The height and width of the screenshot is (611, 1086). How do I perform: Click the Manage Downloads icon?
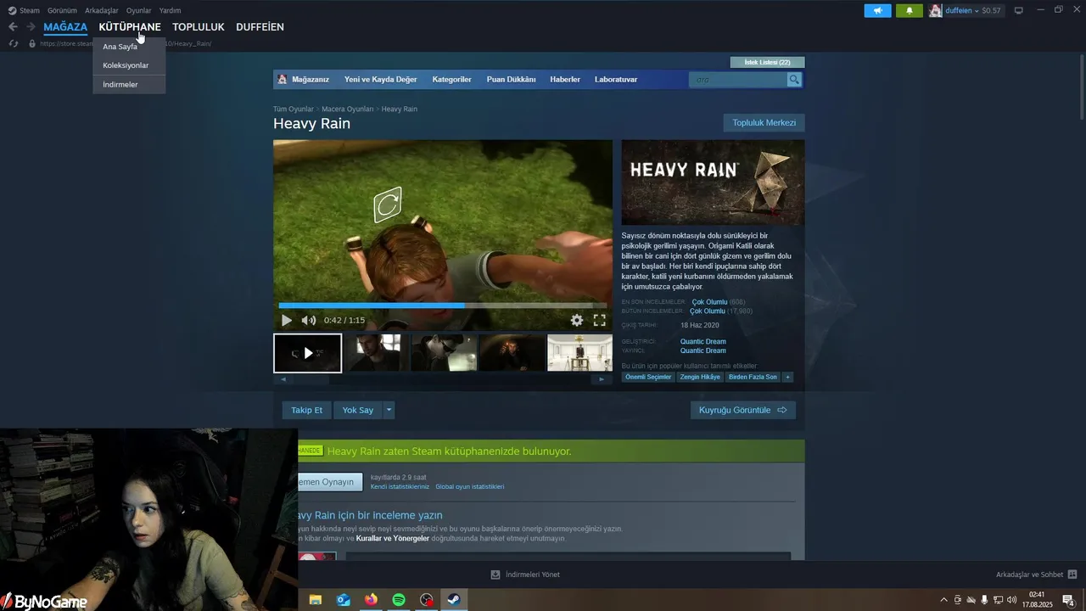pos(495,575)
